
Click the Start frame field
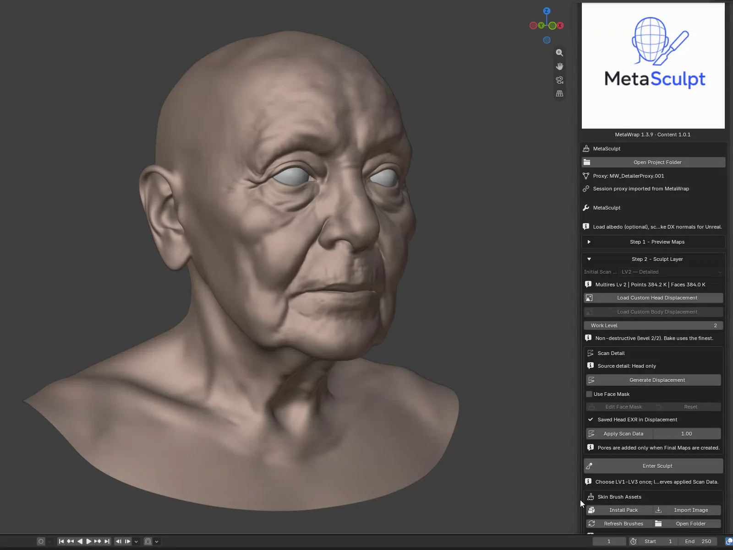pos(658,541)
